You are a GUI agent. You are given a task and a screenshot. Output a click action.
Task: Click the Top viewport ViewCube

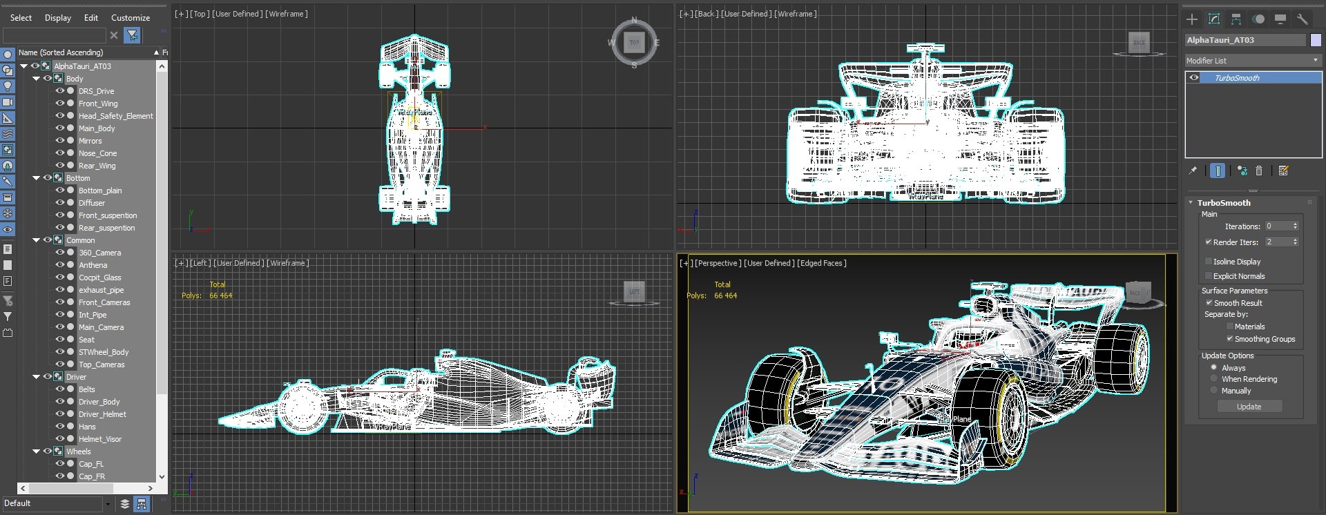634,43
